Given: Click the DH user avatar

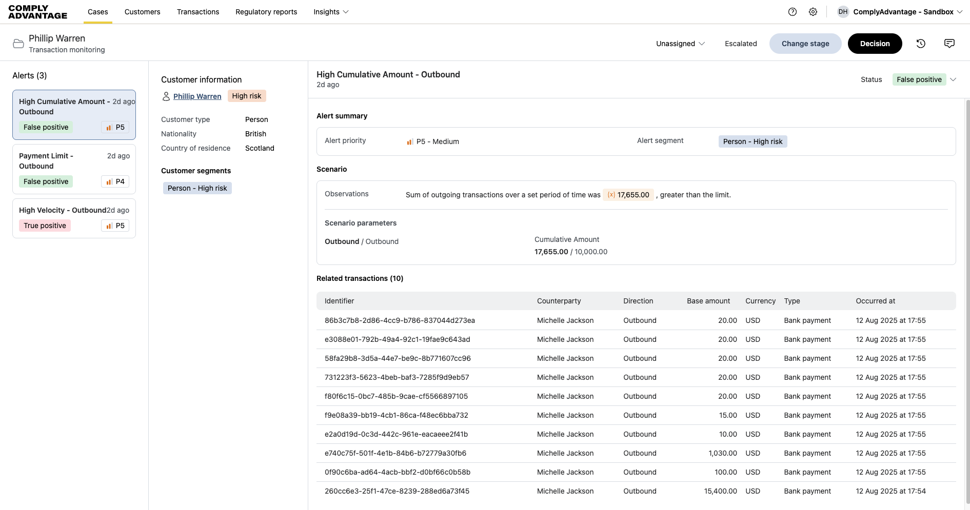Looking at the screenshot, I should (843, 12).
